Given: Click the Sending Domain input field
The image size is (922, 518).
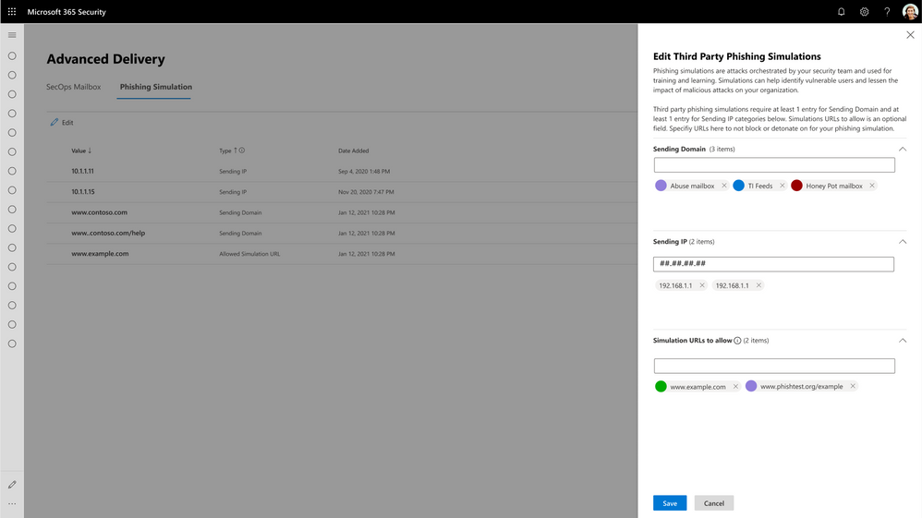Looking at the screenshot, I should pos(774,164).
